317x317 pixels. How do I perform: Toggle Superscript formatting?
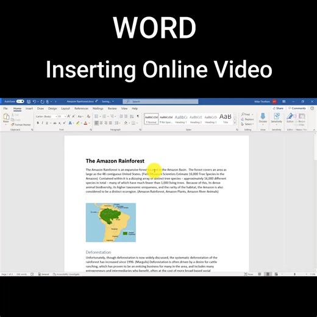pyautogui.click(x=64, y=123)
